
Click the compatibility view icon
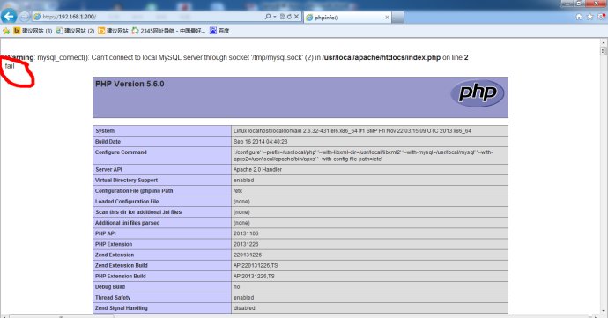click(282, 17)
